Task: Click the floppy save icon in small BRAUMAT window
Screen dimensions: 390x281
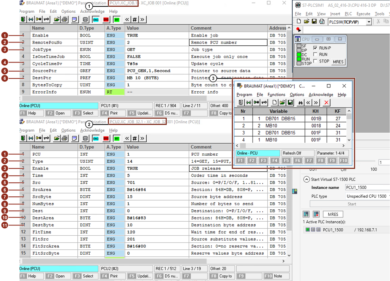Action: click(290, 102)
